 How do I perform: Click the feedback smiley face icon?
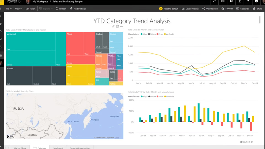pyautogui.click(x=256, y=1)
